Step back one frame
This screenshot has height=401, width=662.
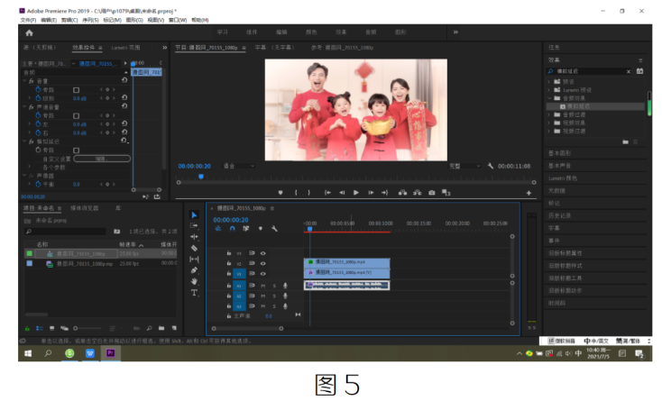(342, 193)
